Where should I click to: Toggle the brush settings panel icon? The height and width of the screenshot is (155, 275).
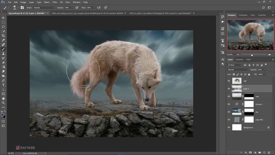(22, 8)
